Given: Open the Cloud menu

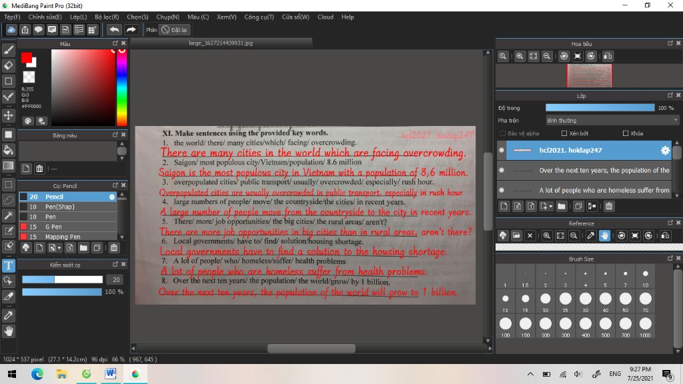Looking at the screenshot, I should tap(325, 17).
